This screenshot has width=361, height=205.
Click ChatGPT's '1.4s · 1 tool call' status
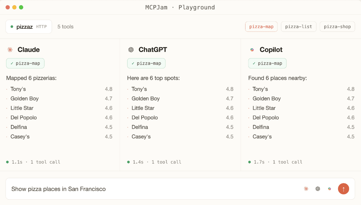tap(157, 162)
